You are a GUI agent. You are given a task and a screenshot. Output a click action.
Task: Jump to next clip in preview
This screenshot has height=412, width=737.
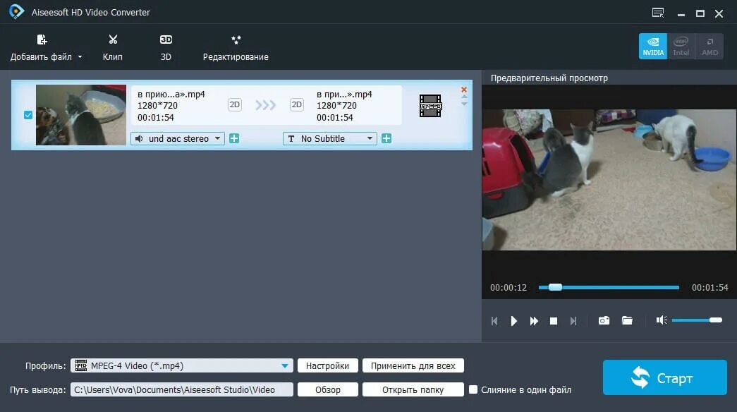point(573,321)
